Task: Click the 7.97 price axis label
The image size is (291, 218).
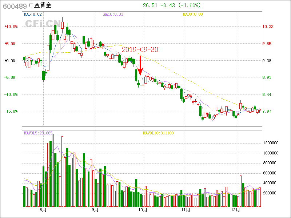Action: 268,111
